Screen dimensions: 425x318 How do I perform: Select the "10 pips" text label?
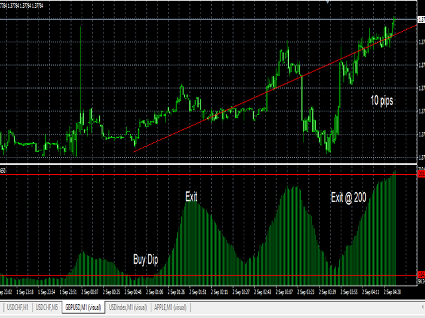coord(382,100)
